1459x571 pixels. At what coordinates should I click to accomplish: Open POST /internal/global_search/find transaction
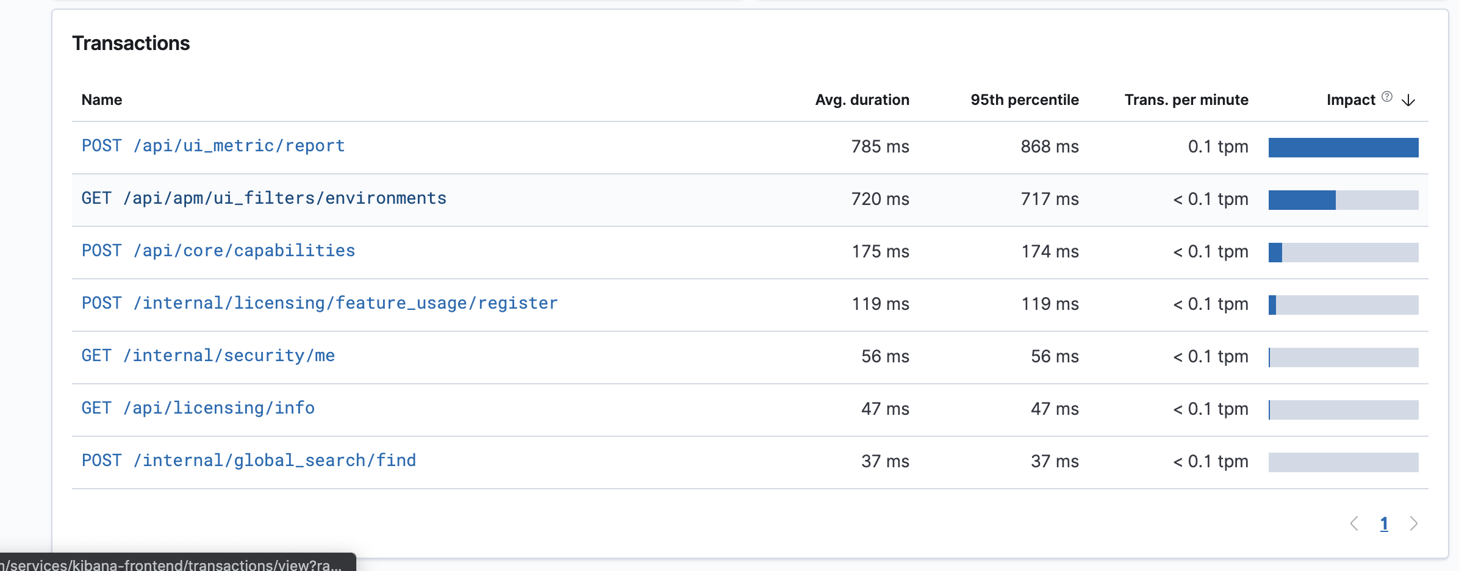pyautogui.click(x=249, y=461)
